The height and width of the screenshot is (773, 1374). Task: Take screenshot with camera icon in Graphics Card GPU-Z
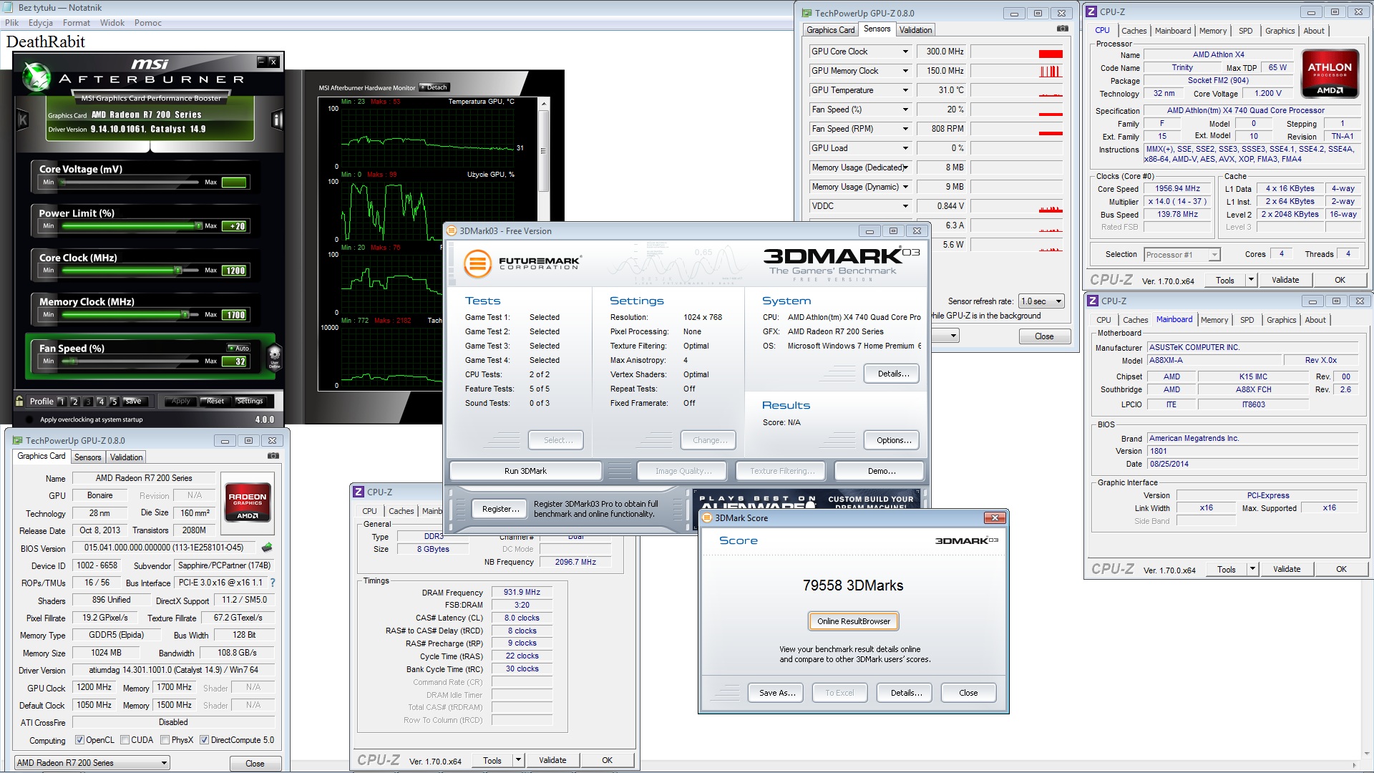(x=273, y=455)
